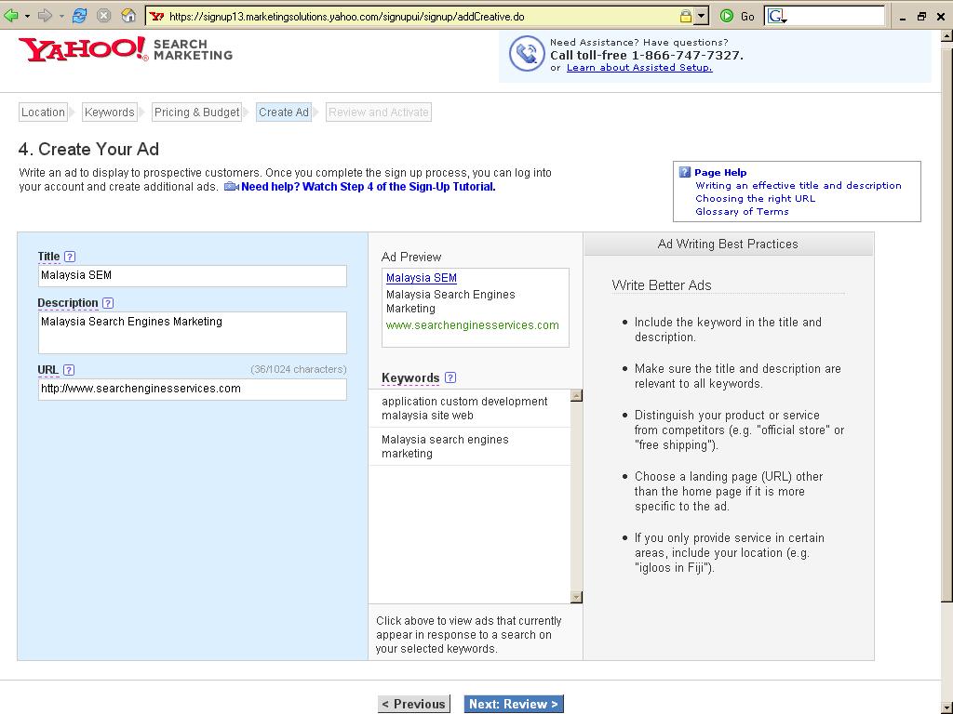Click the help icon next to URL
Image resolution: width=953 pixels, height=714 pixels.
point(69,370)
